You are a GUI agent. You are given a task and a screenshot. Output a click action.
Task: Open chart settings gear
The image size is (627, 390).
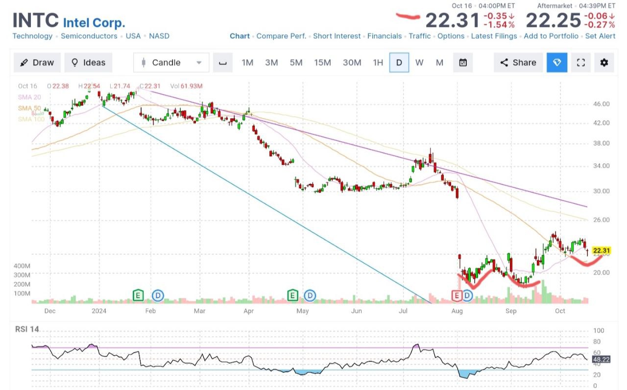[x=604, y=63]
